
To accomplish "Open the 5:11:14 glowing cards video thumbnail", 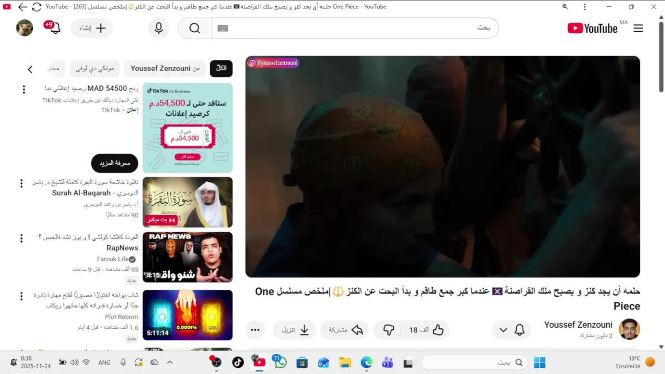I will (188, 315).
